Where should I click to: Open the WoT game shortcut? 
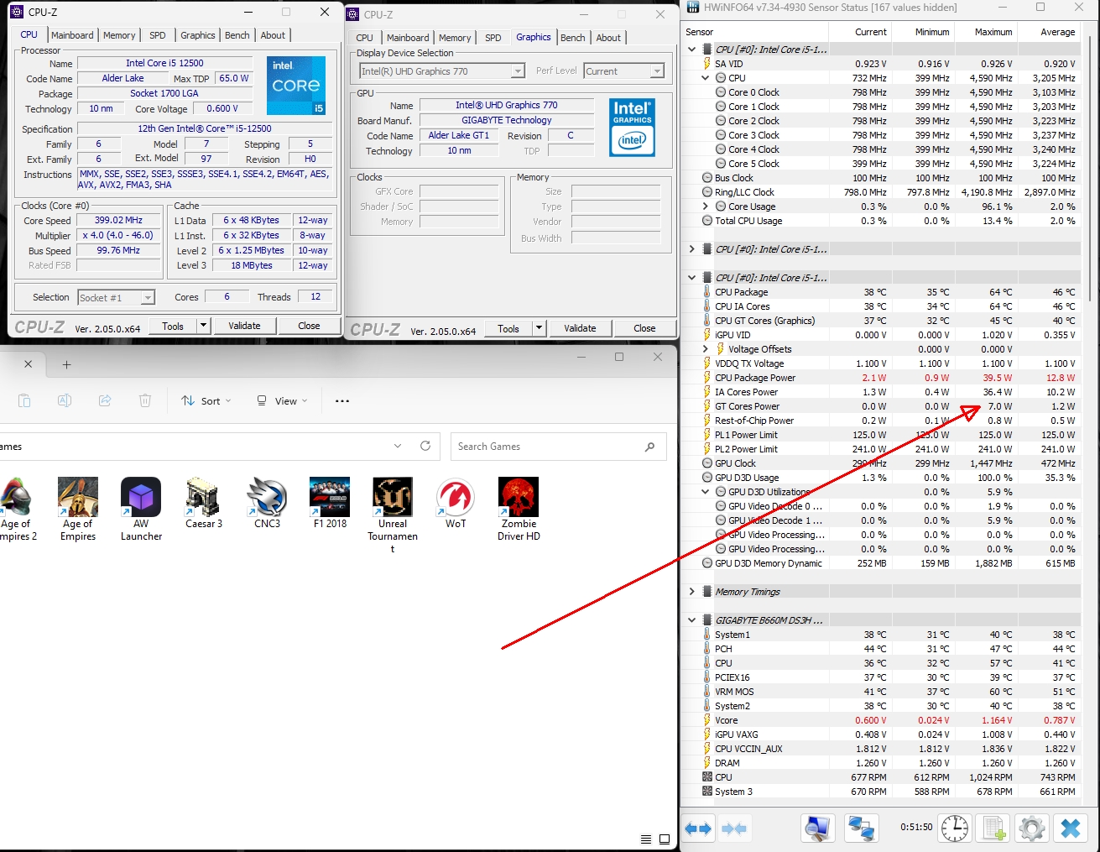456,503
